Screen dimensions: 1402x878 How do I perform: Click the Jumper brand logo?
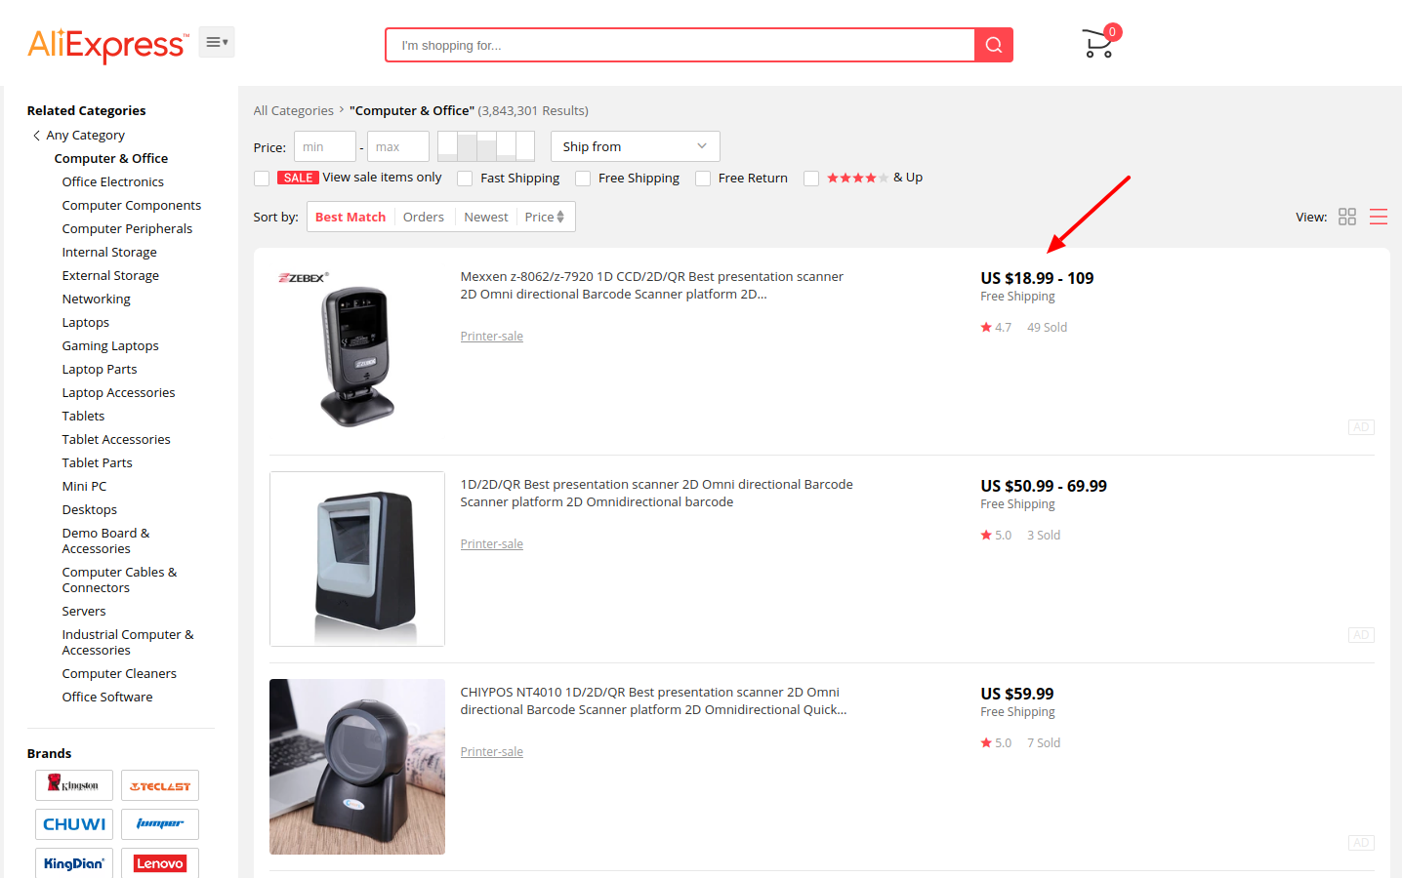point(160,824)
